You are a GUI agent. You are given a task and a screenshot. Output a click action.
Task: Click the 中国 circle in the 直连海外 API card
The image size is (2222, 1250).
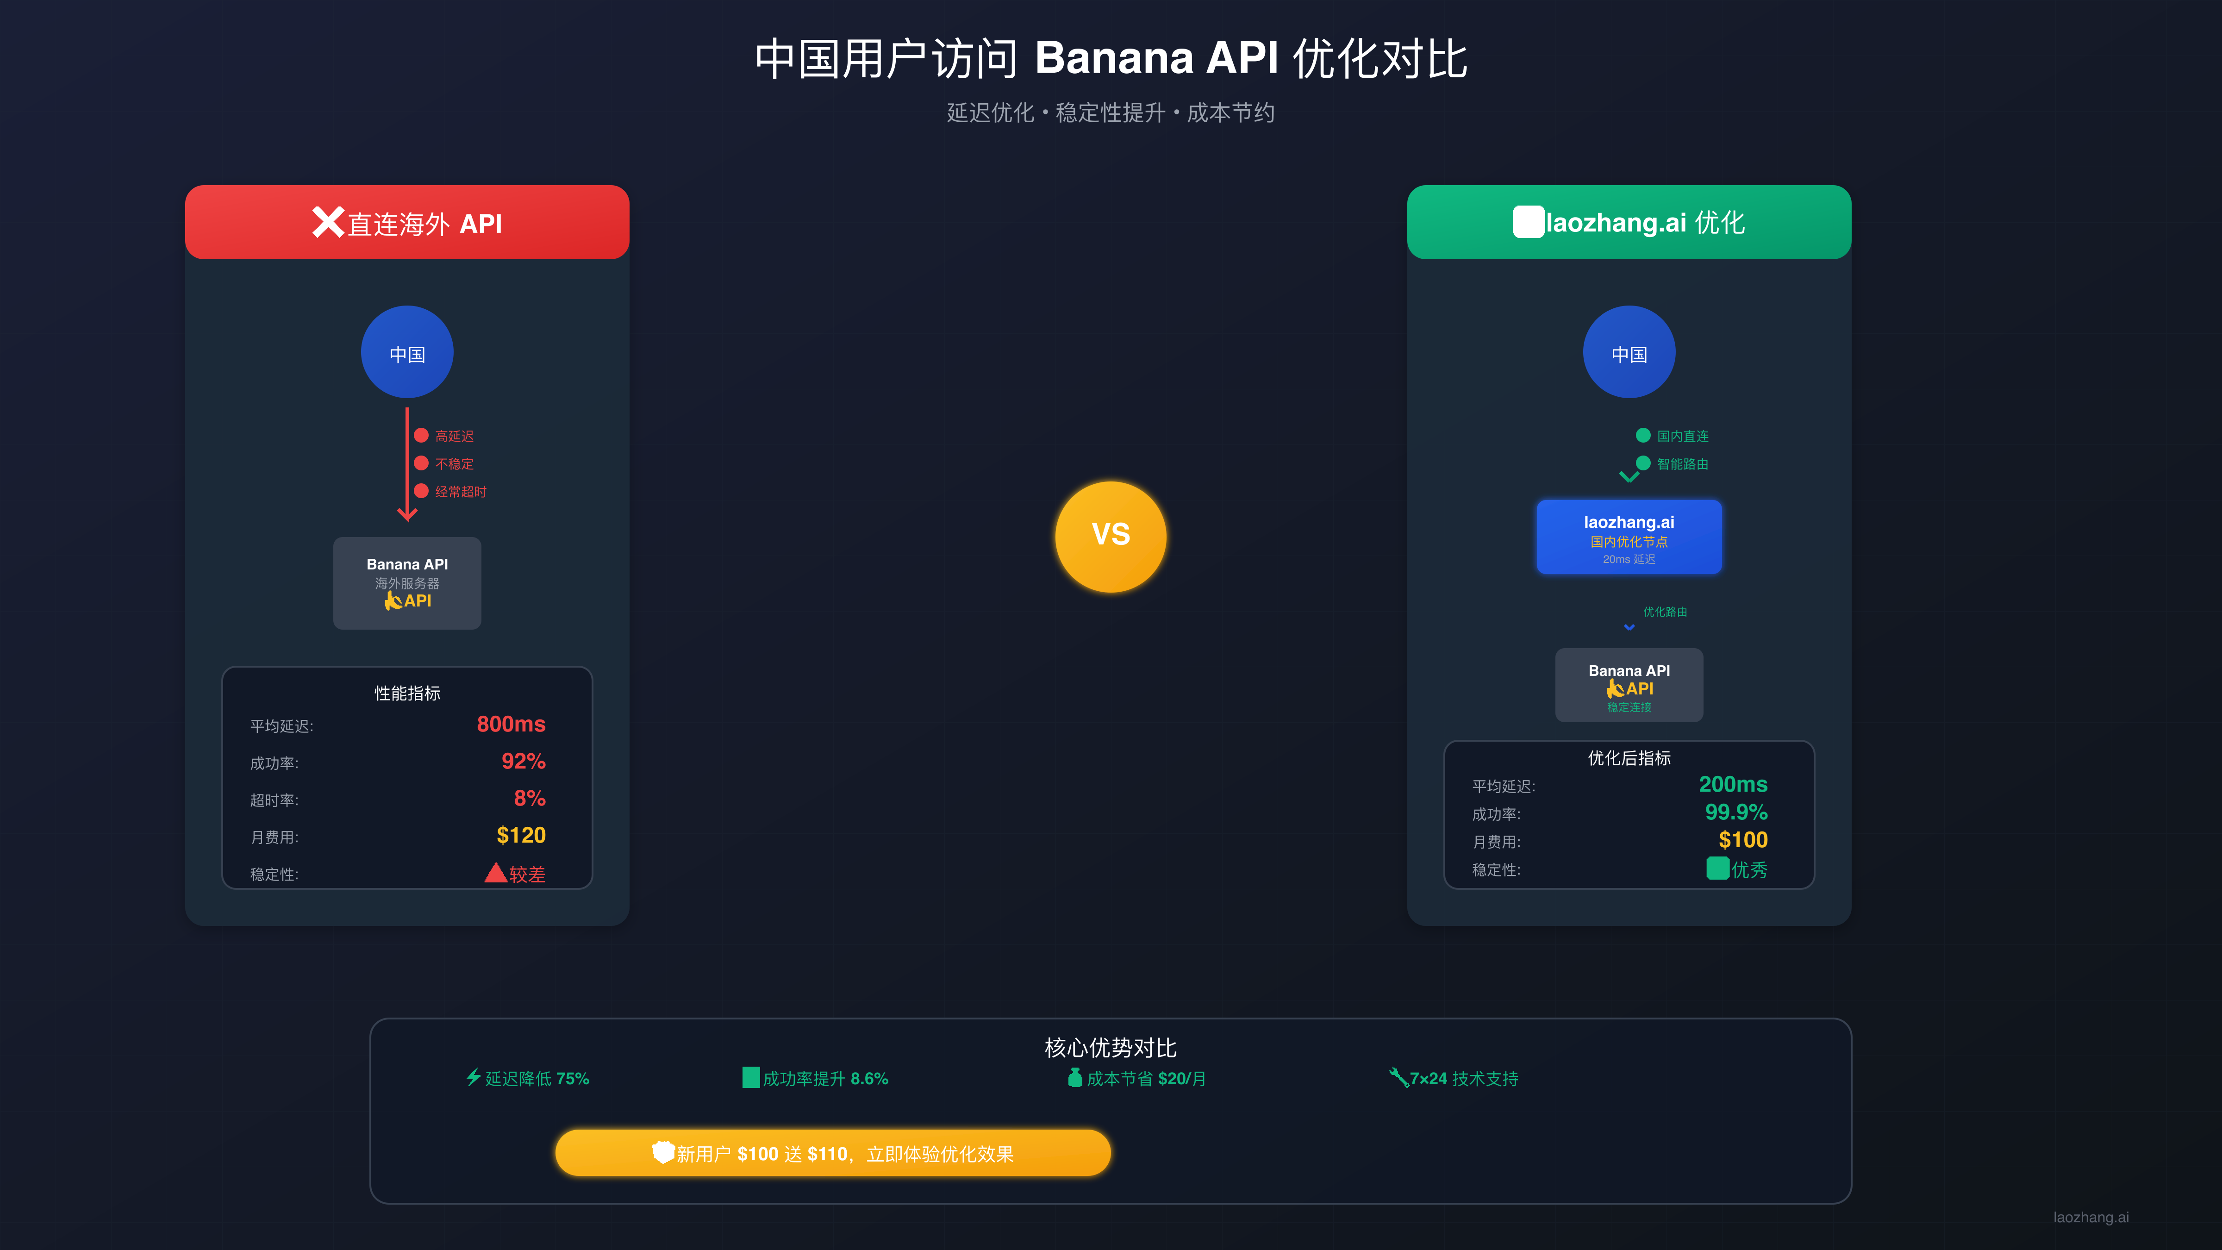(x=407, y=352)
